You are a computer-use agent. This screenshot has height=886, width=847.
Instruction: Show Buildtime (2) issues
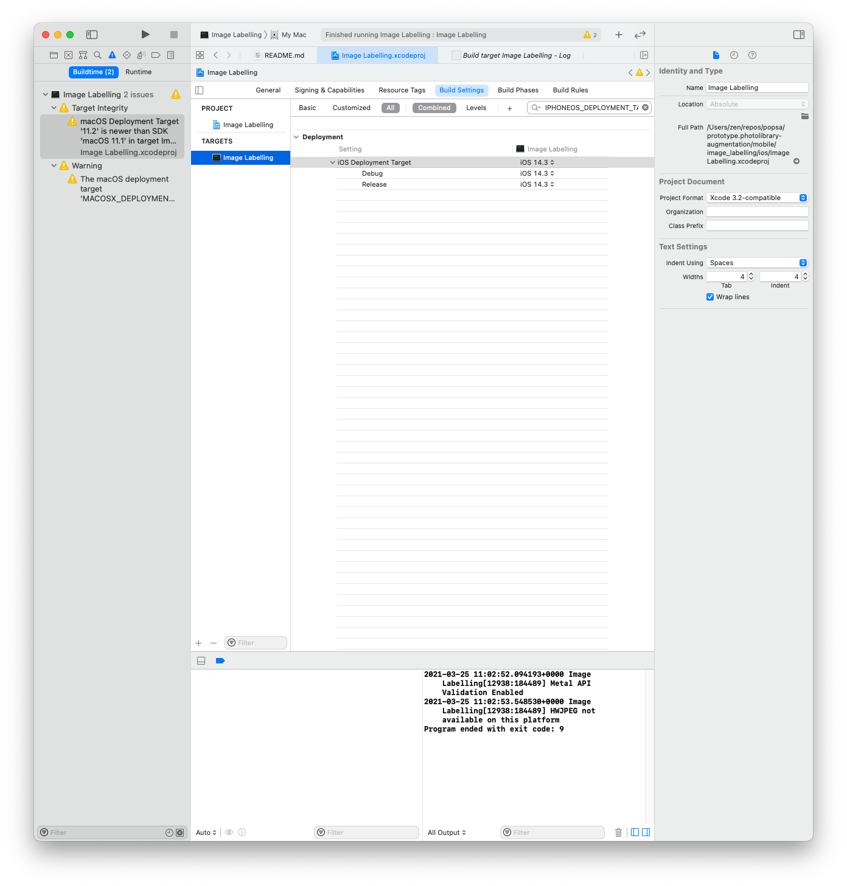93,72
